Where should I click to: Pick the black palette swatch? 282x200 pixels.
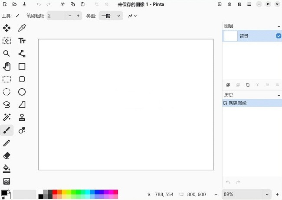[x=41, y=197]
